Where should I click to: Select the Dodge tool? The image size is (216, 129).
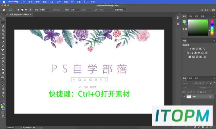3,73
